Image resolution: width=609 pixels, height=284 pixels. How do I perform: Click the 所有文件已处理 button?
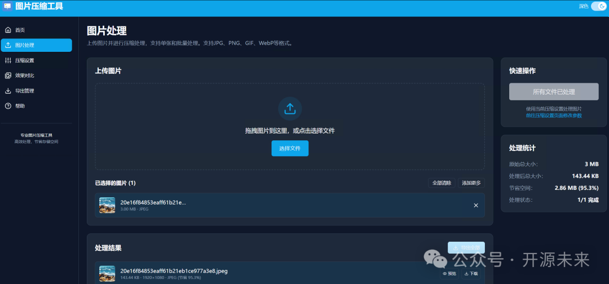(x=554, y=92)
